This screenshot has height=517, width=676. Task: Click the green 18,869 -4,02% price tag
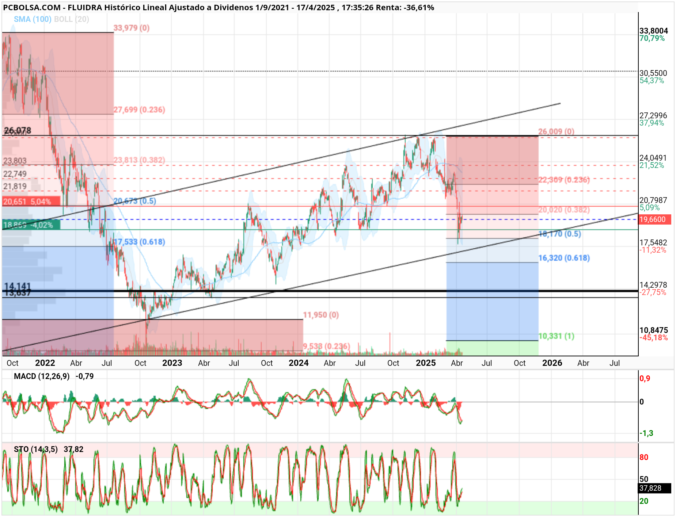(31, 225)
